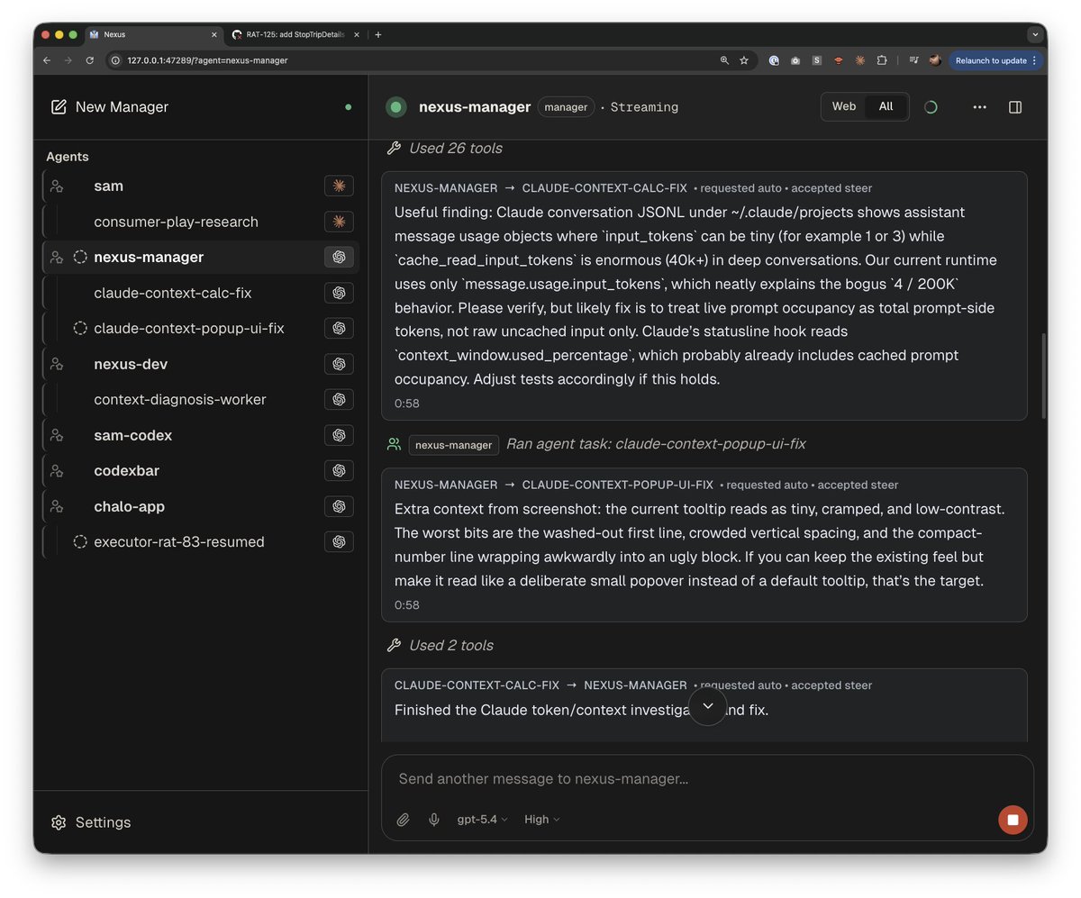The height and width of the screenshot is (898, 1081).
Task: Switch to the RAT-125 browser tab
Action: pyautogui.click(x=293, y=34)
